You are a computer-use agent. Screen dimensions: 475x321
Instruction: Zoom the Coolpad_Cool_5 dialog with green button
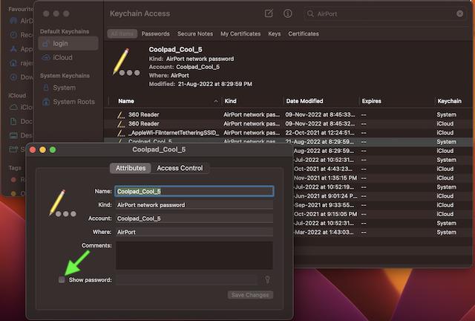point(53,149)
